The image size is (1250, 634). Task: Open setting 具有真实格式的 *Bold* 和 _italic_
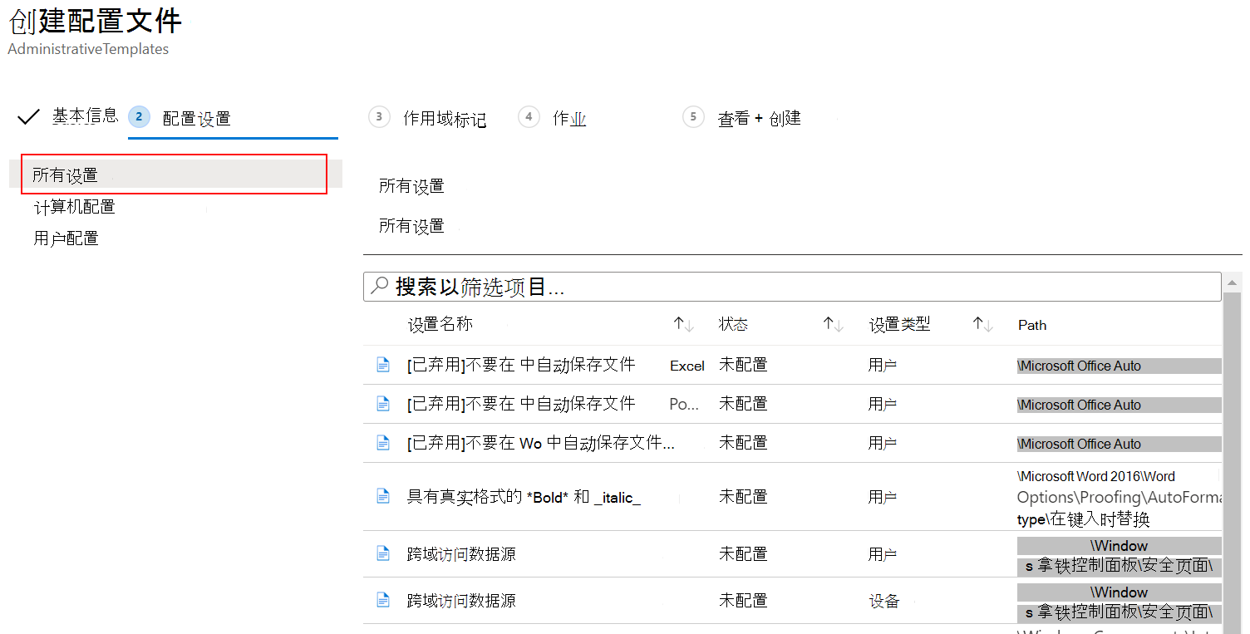(524, 497)
